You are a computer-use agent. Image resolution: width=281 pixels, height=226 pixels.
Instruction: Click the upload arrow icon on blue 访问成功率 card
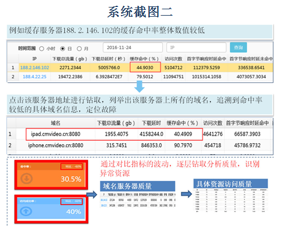tap(26, 212)
